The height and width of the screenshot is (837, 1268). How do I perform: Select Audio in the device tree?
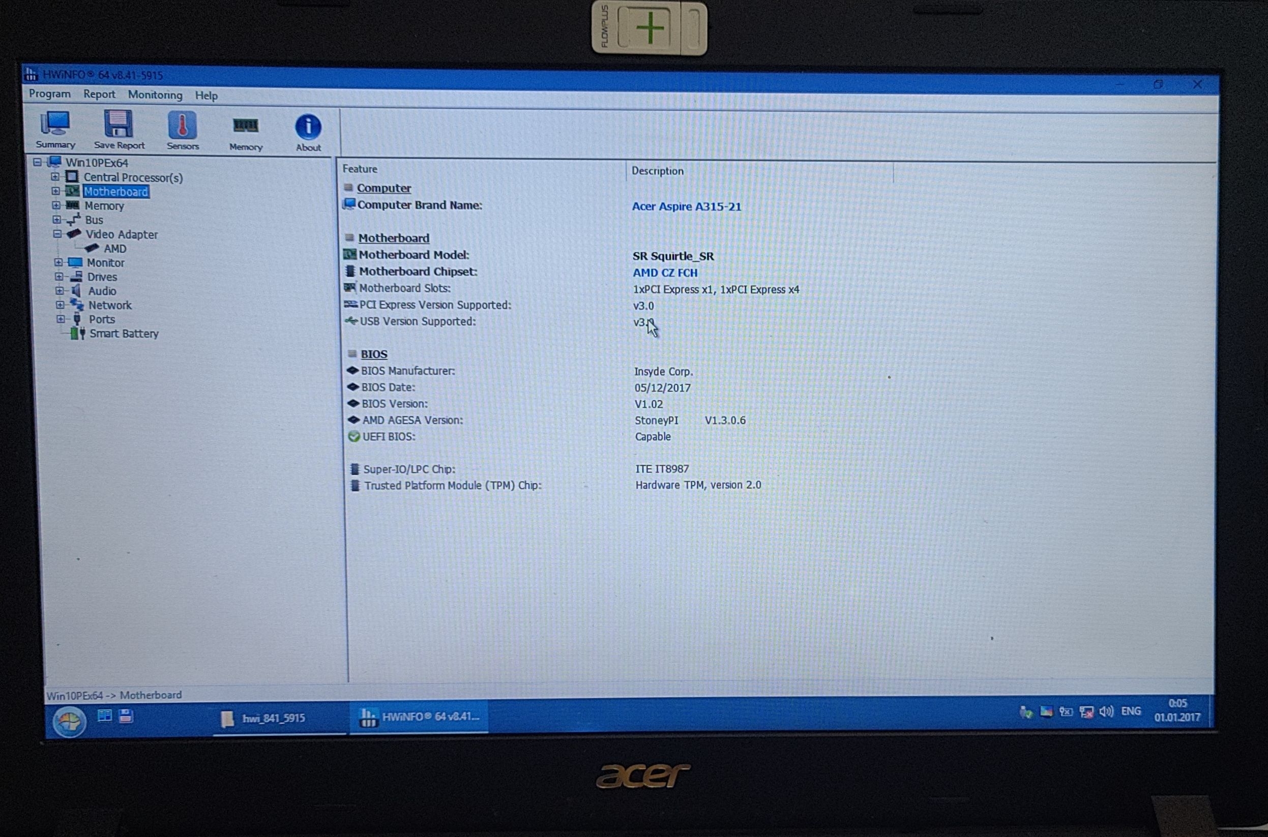tap(102, 291)
